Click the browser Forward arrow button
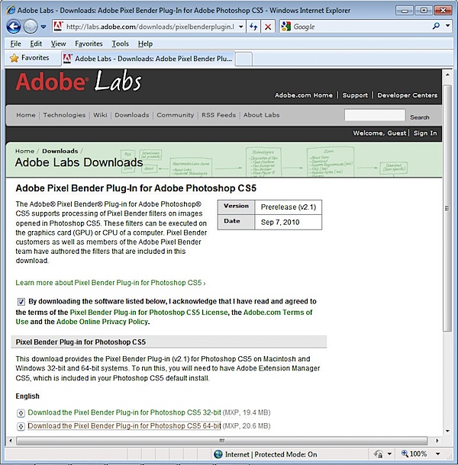This screenshot has width=458, height=465. (31, 27)
